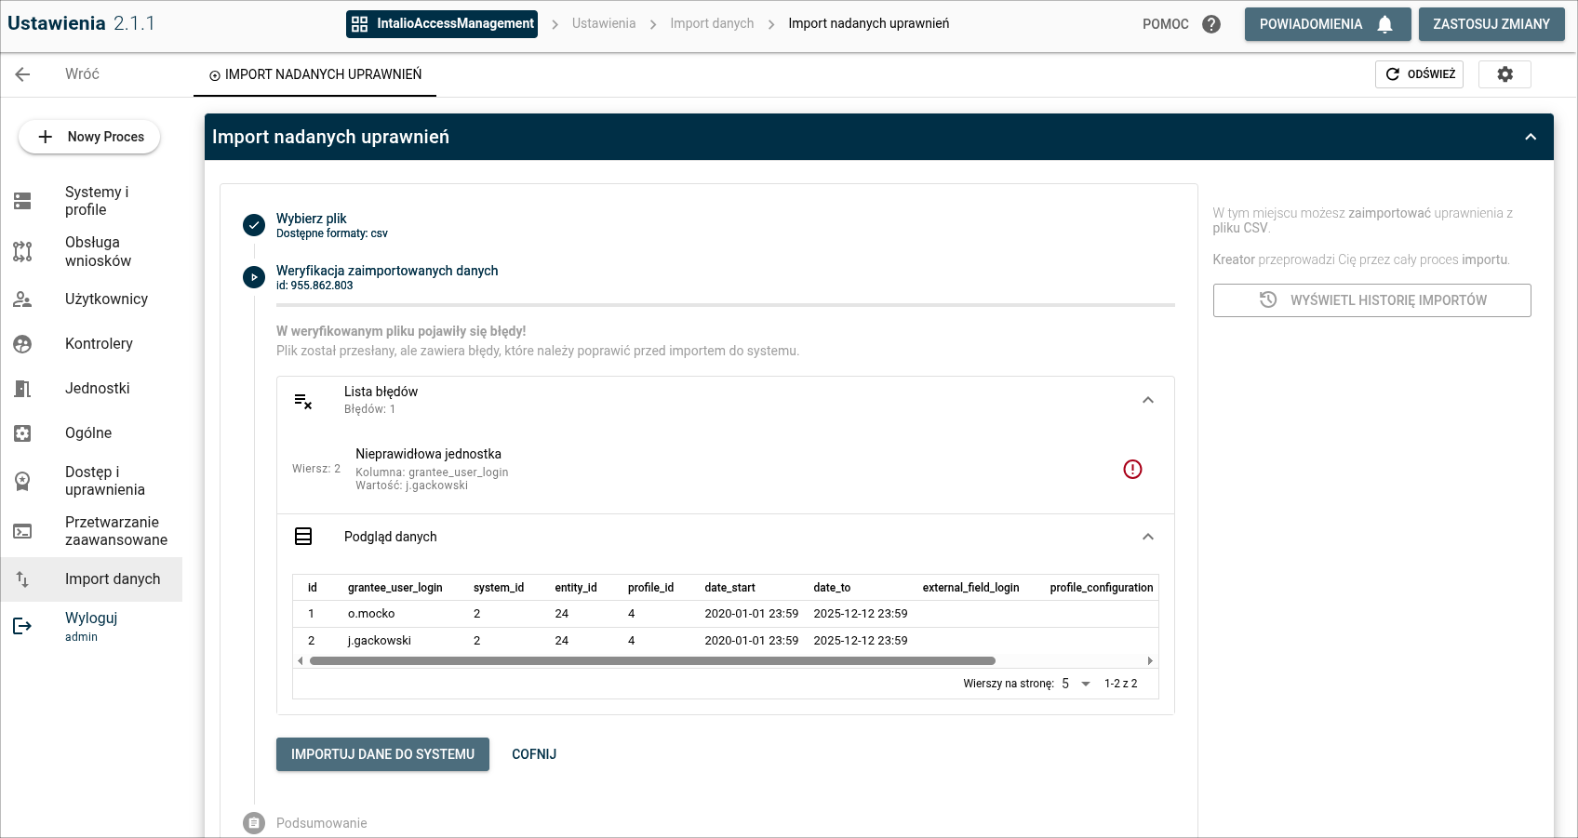The width and height of the screenshot is (1578, 838).
Task: Click the Cofnij button
Action: pos(534,754)
